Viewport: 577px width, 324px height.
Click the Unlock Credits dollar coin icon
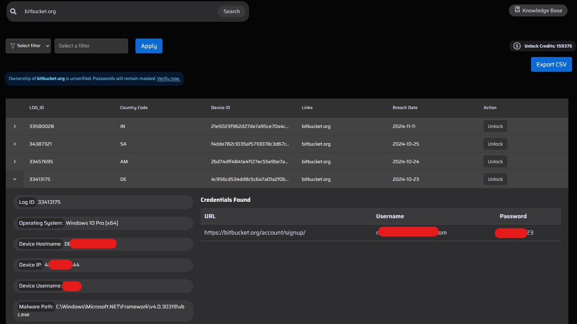(517, 46)
